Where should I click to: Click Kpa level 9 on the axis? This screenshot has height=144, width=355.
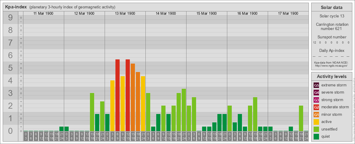pos(10,18)
